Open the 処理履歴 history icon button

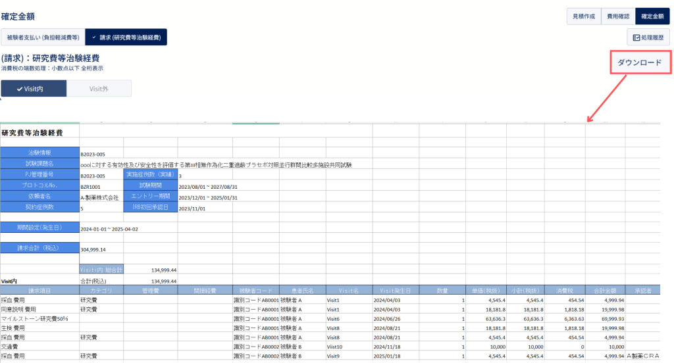(x=648, y=37)
